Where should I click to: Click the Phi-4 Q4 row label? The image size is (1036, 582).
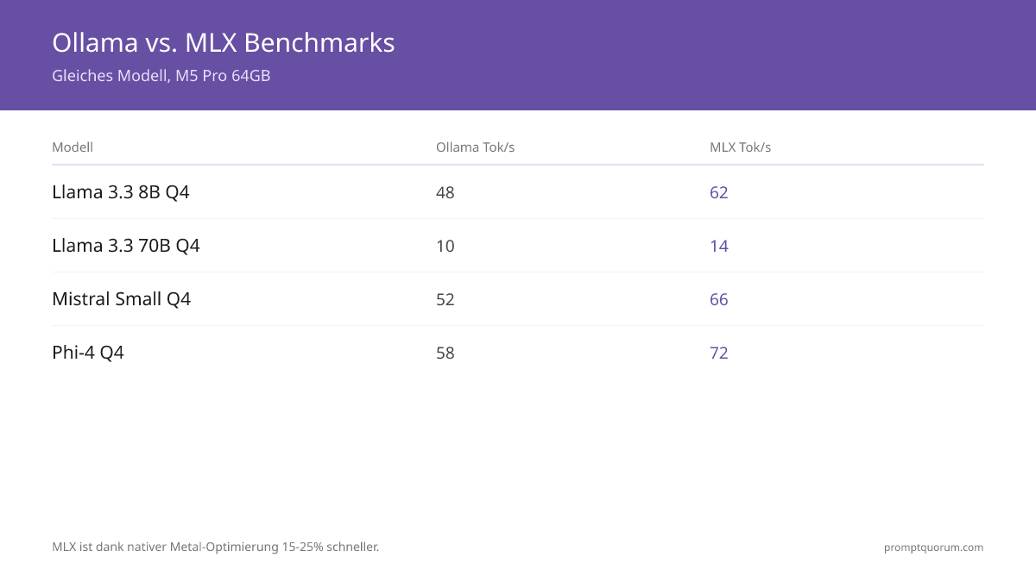tap(88, 353)
